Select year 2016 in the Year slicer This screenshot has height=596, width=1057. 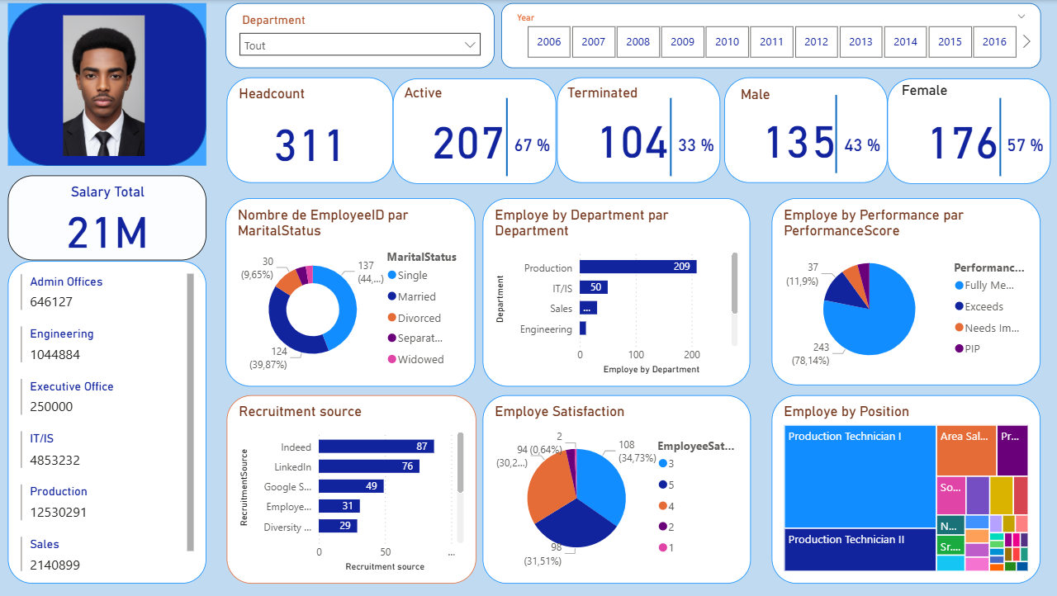point(994,41)
